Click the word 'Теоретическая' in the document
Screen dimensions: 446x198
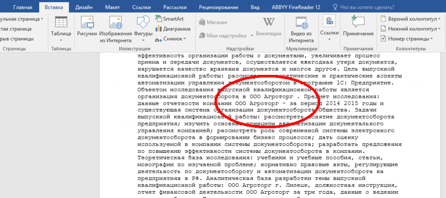pos(160,158)
